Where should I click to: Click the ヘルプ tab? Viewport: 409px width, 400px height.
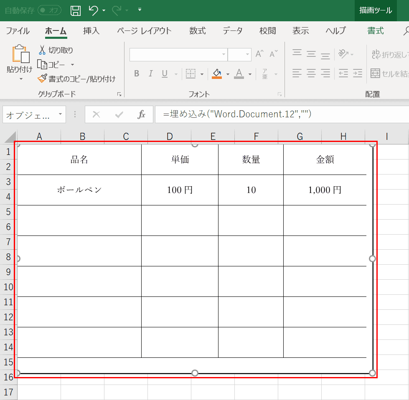[x=336, y=31]
